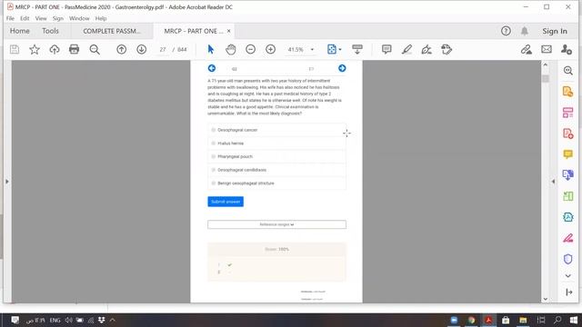The width and height of the screenshot is (582, 327).
Task: Switch to COMPLETE PASSM... document tab
Action: click(112, 31)
